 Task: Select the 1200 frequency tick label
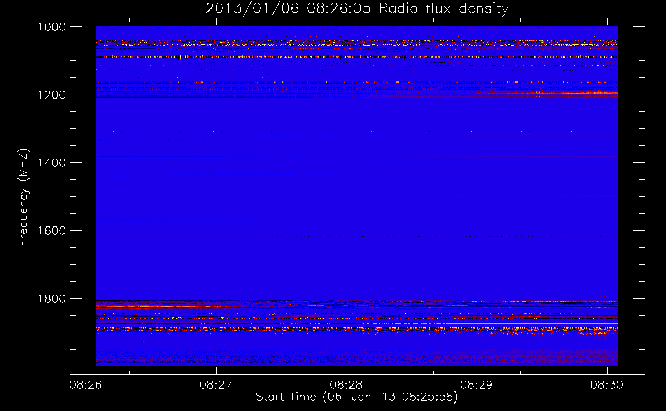tap(51, 95)
